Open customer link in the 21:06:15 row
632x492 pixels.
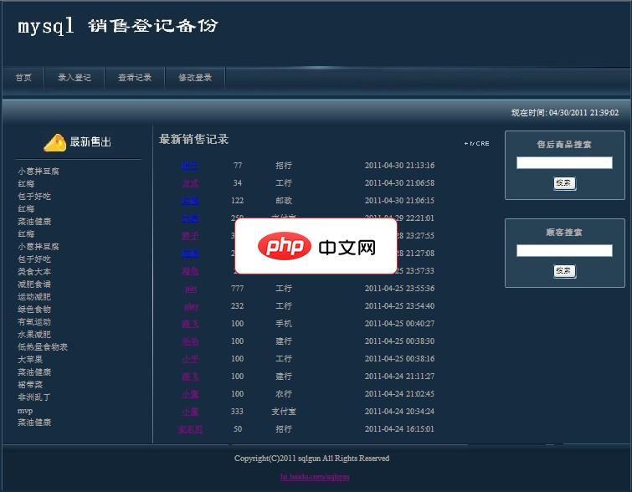click(190, 201)
